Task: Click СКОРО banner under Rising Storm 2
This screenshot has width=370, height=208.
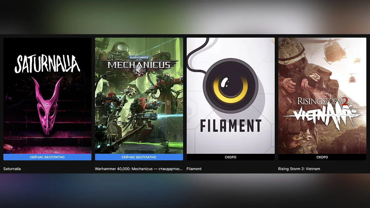Action: (322, 157)
